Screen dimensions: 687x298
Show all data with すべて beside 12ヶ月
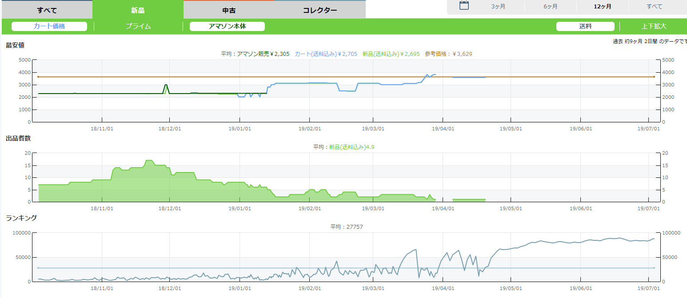coord(655,7)
